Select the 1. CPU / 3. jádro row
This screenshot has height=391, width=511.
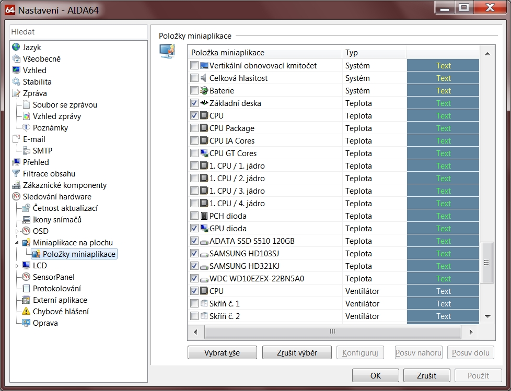(x=333, y=191)
